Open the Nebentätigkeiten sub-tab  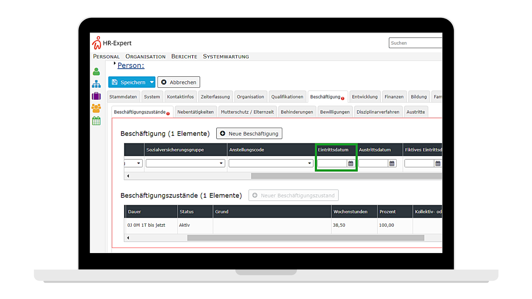[195, 112]
